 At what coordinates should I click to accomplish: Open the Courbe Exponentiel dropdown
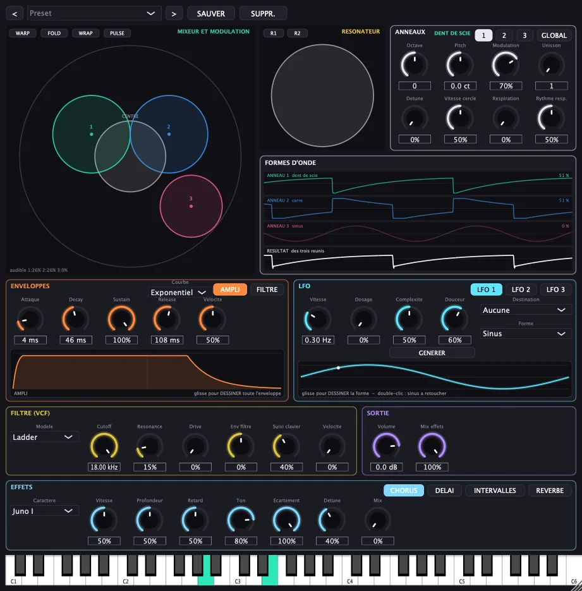(x=179, y=293)
